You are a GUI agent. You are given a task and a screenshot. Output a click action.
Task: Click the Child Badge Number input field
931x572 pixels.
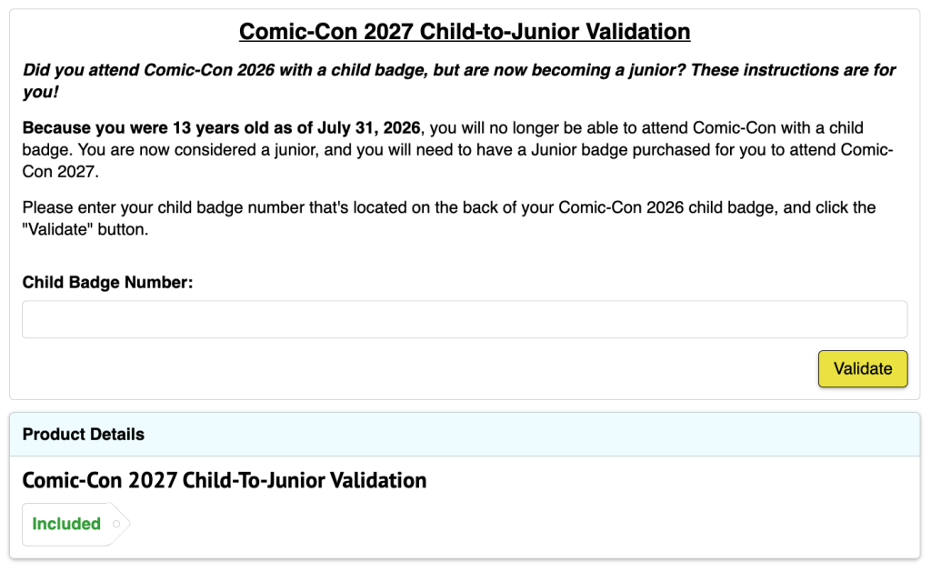465,319
